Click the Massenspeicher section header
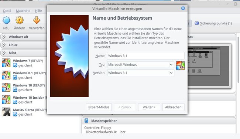This screenshot has height=139, width=240. pos(159,121)
